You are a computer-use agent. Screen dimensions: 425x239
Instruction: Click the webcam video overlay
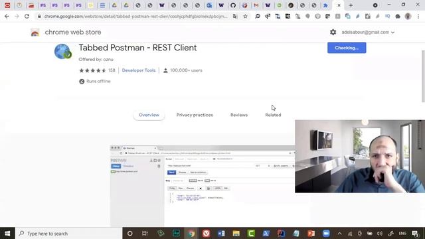coord(360,157)
